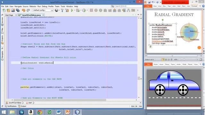This screenshot has width=205, height=115.
Task: Click the Profile Project clock icon
Action: 84,10
